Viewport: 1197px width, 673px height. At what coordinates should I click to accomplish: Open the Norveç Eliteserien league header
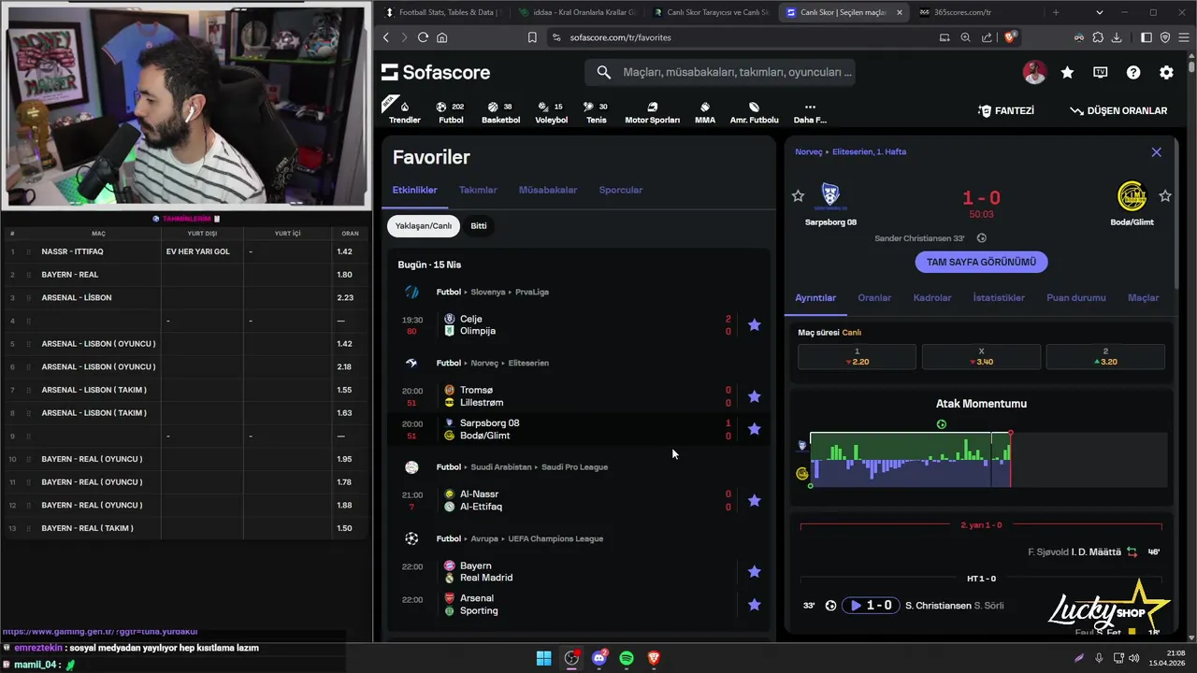click(x=492, y=363)
